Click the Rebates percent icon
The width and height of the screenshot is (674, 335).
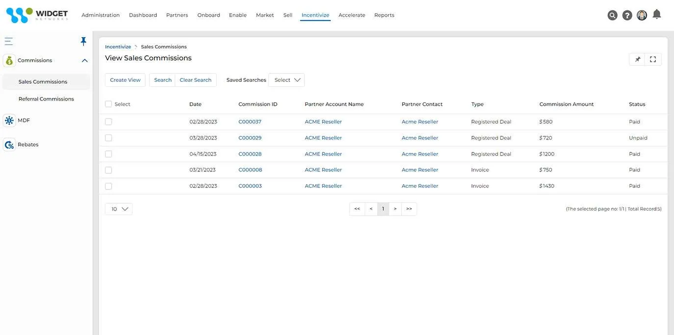click(x=9, y=145)
